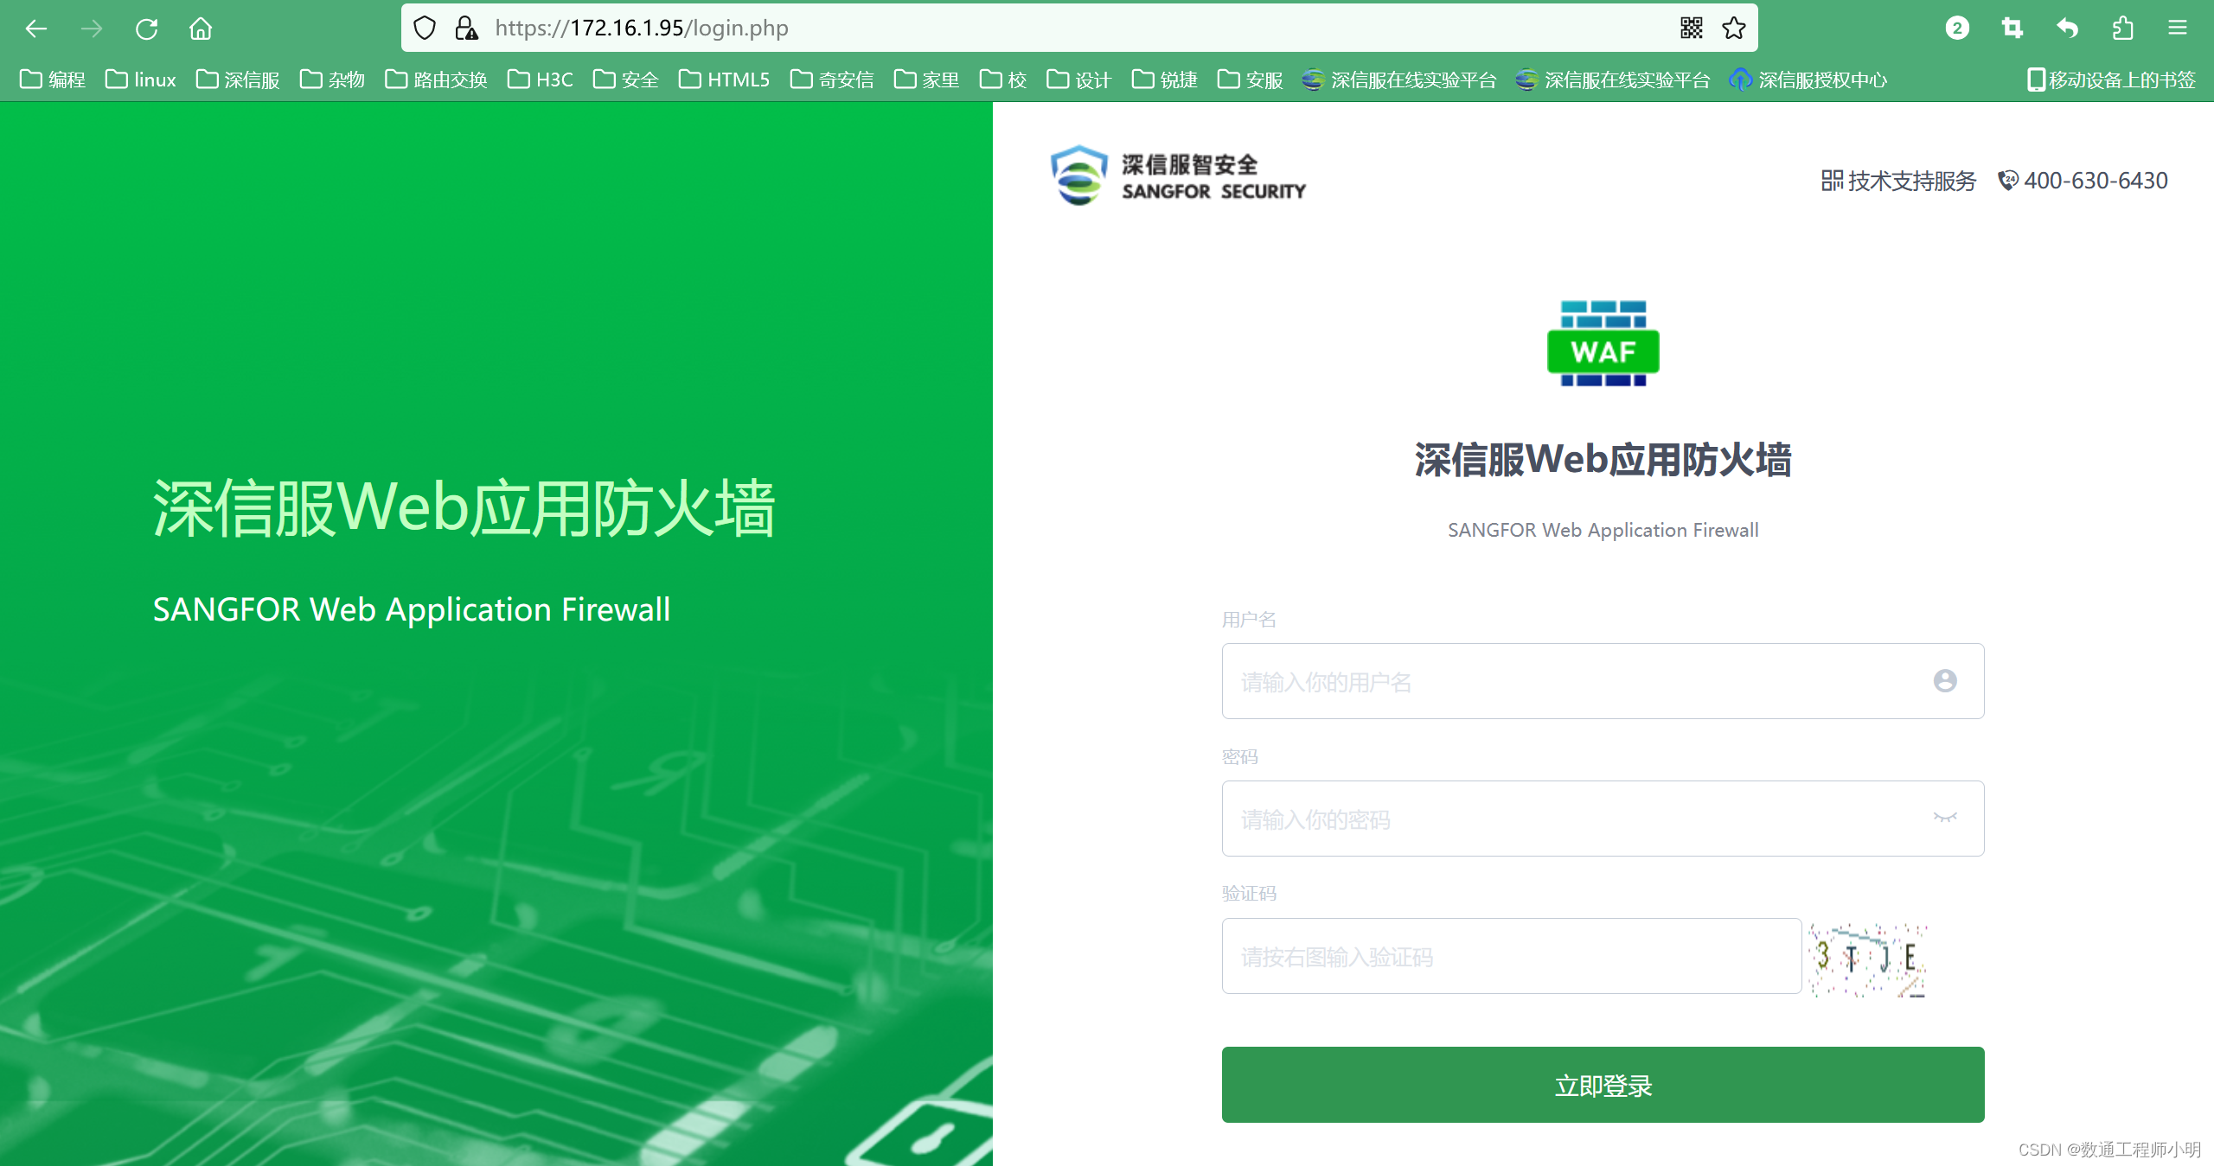The image size is (2214, 1166).
Task: Click the 立即登录 login button
Action: tap(1603, 1085)
